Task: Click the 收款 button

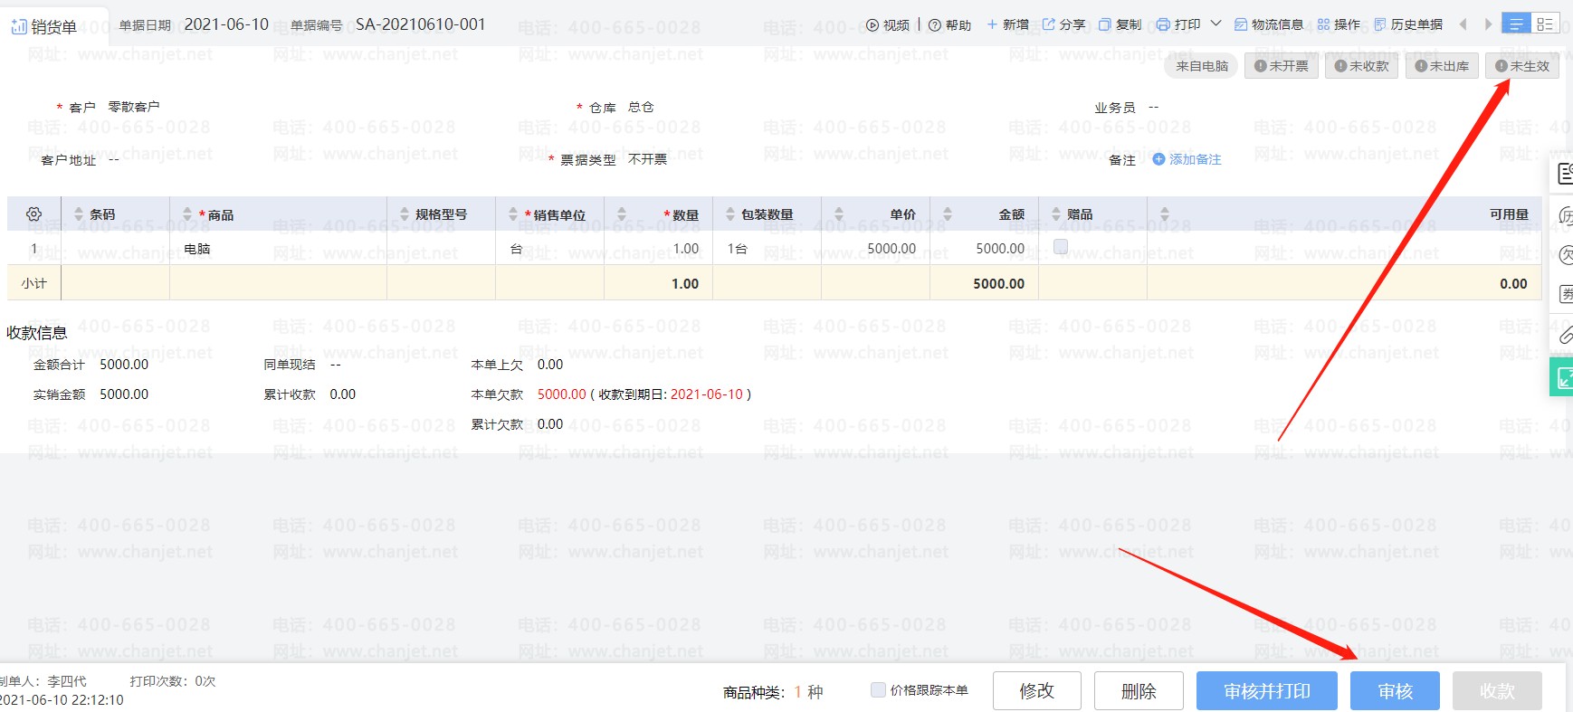Action: pos(1497,691)
